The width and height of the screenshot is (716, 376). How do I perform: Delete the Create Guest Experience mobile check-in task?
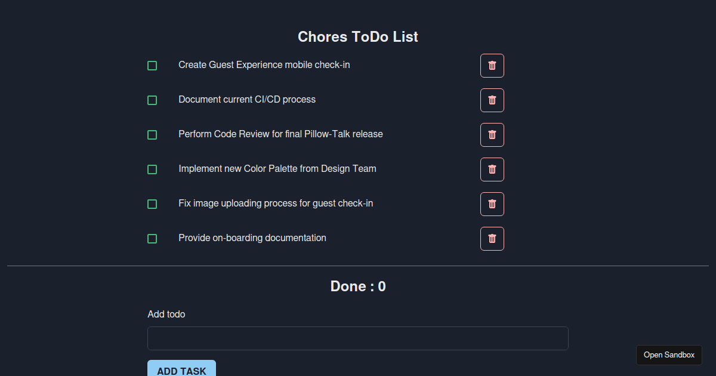click(x=492, y=66)
